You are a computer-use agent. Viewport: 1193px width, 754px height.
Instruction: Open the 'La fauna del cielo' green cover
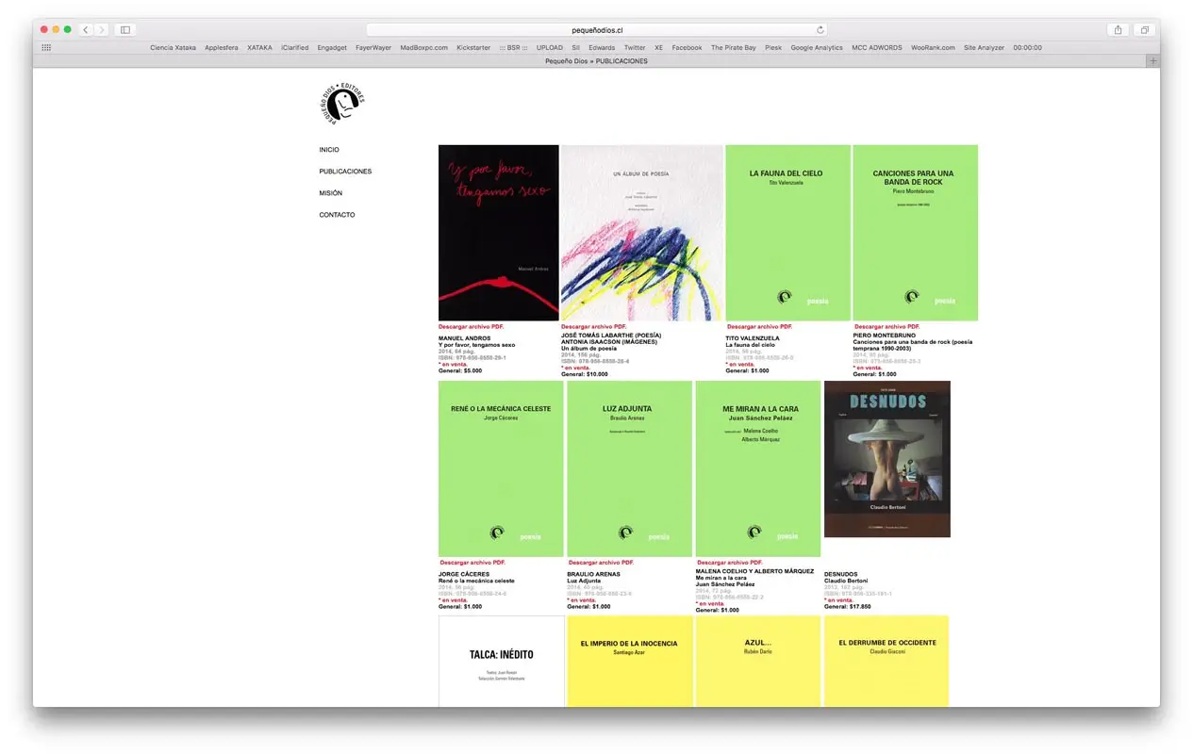tap(787, 233)
